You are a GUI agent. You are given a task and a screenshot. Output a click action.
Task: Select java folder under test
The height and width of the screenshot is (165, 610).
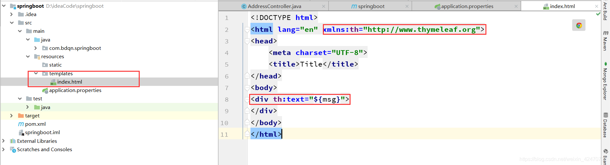click(x=109, y=107)
